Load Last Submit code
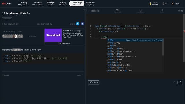 [x=141, y=11]
